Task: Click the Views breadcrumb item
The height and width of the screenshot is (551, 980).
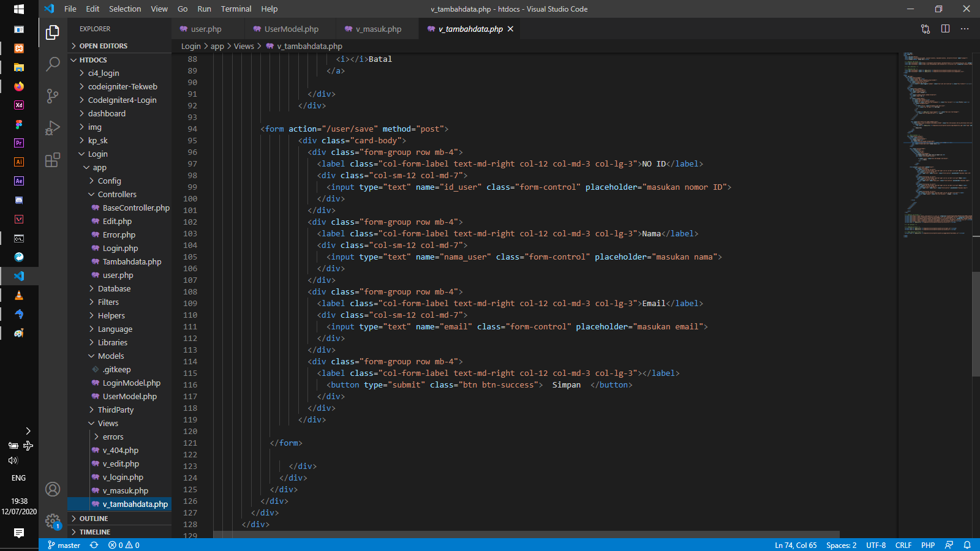Action: (x=244, y=46)
